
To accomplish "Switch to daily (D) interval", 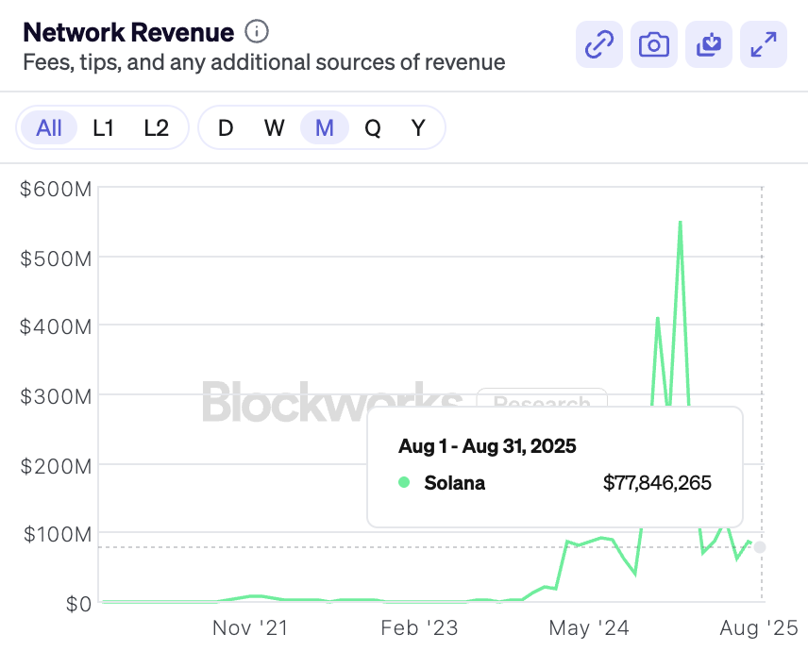I will pyautogui.click(x=226, y=127).
